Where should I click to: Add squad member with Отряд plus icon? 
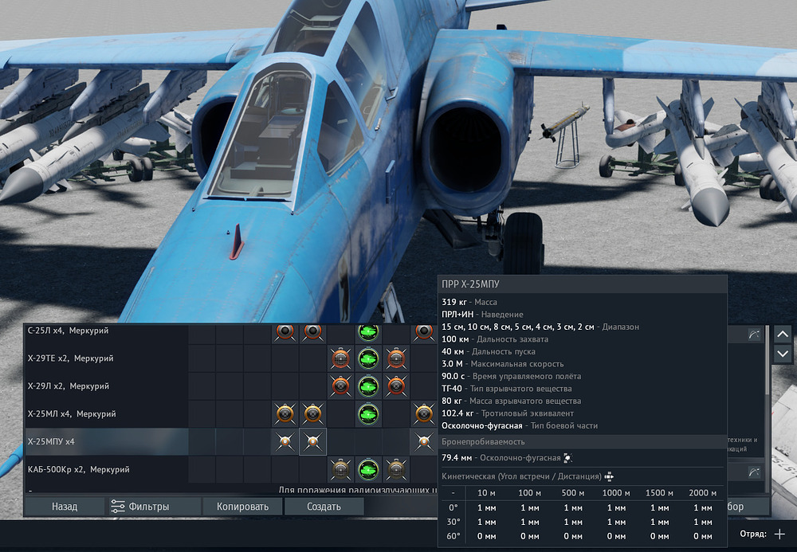point(779,534)
